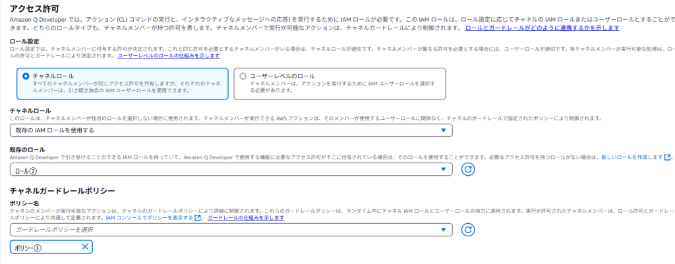Click external-link icon after IAM コンソールでポリシーを表示する
The width and height of the screenshot is (675, 264).
(x=198, y=218)
